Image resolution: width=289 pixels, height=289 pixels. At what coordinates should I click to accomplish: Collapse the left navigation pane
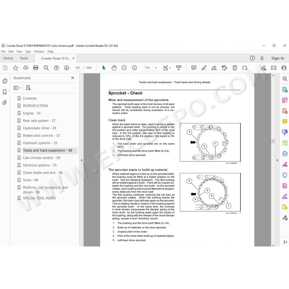(x=81, y=160)
